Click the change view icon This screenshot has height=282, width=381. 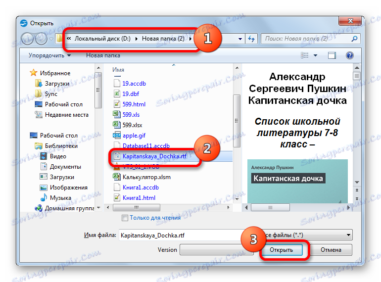304,55
